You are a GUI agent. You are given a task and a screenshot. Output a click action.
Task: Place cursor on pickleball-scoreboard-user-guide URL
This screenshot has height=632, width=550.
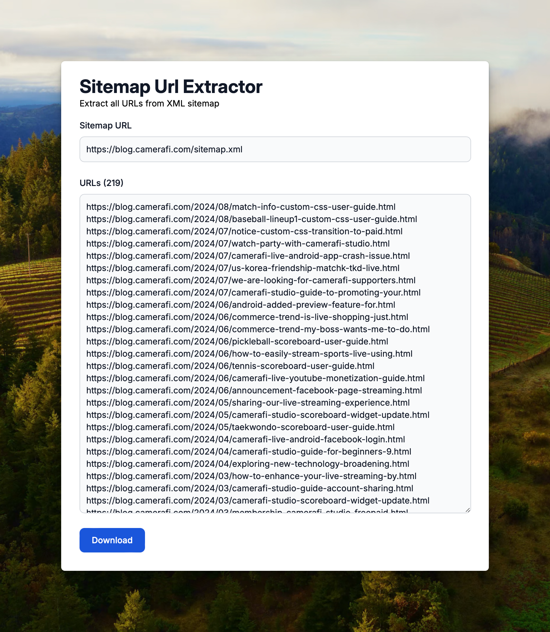[237, 341]
